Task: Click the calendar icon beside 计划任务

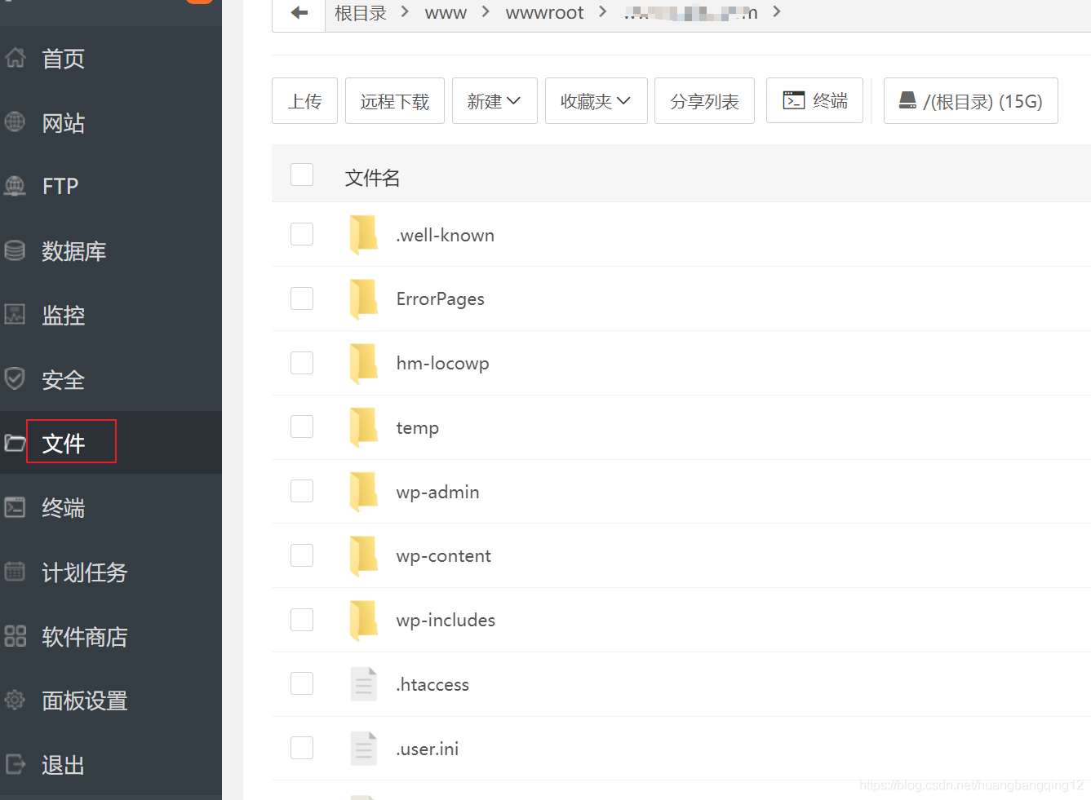Action: 15,572
